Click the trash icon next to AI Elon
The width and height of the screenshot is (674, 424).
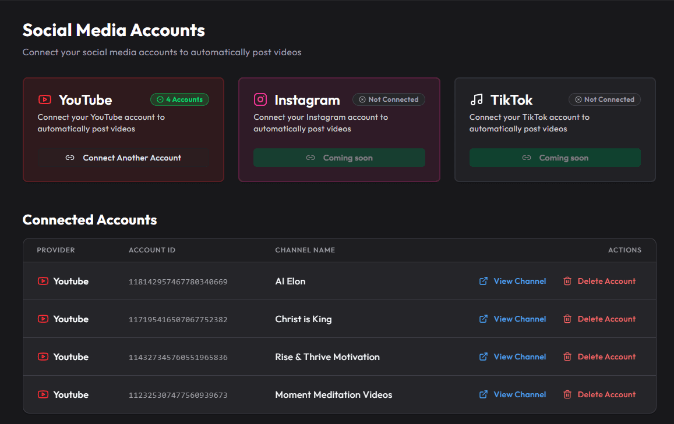567,281
